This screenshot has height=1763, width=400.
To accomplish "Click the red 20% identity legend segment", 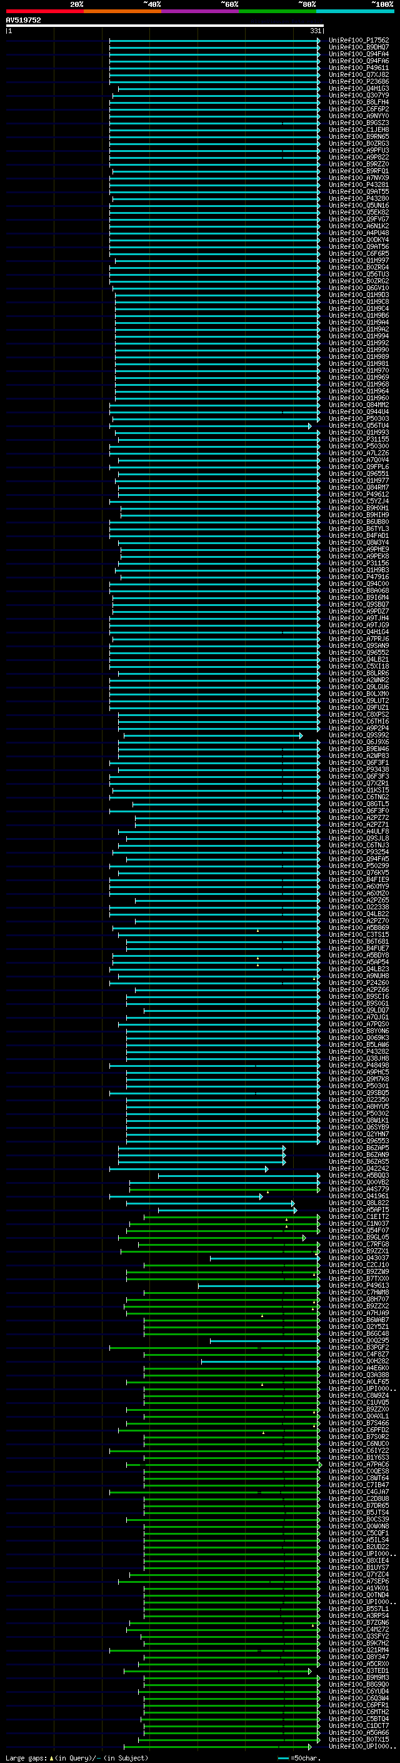I will pyautogui.click(x=44, y=12).
